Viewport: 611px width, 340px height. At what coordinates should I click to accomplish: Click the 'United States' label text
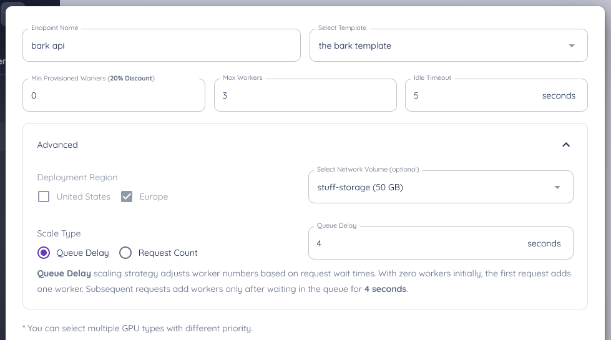tap(83, 197)
